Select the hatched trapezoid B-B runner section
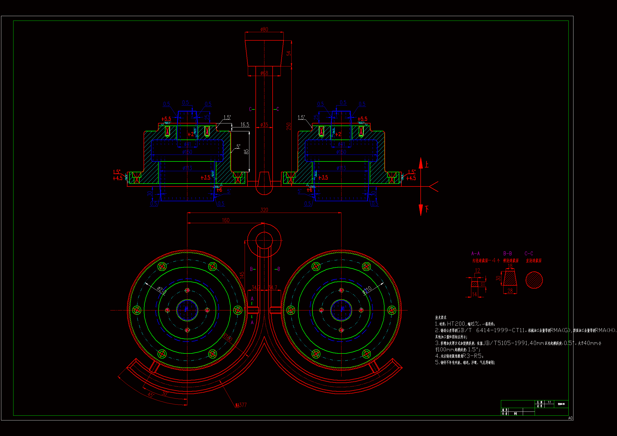This screenshot has width=617, height=436. (x=510, y=278)
